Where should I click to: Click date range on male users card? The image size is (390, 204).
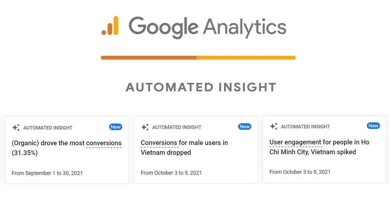tap(171, 173)
